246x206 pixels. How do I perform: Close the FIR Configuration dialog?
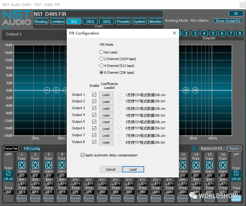pyautogui.click(x=175, y=33)
